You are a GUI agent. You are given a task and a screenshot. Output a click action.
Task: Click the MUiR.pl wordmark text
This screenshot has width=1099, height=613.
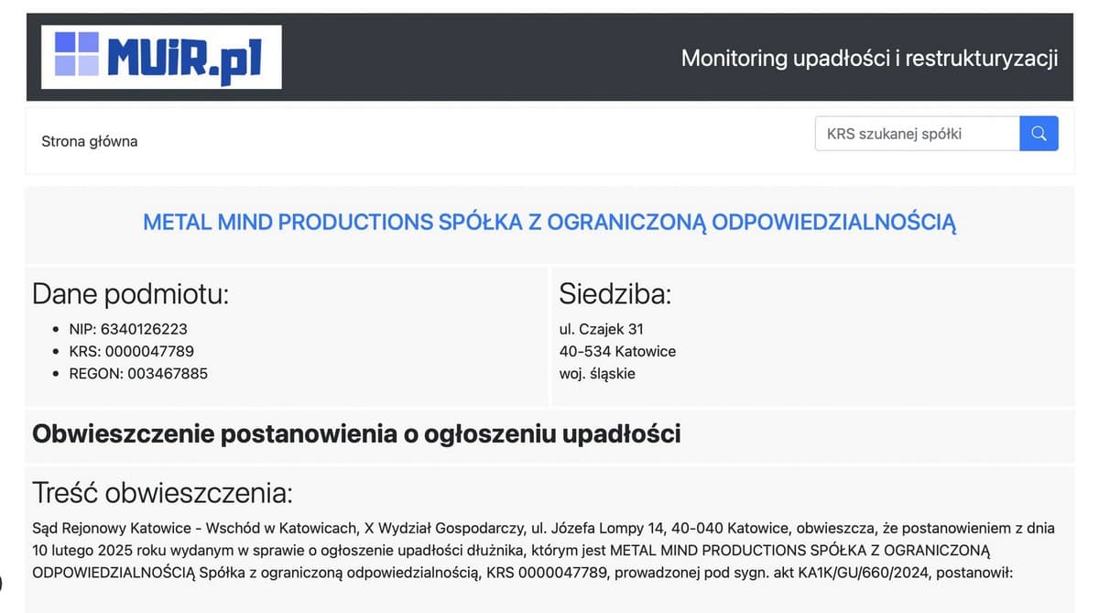(184, 57)
